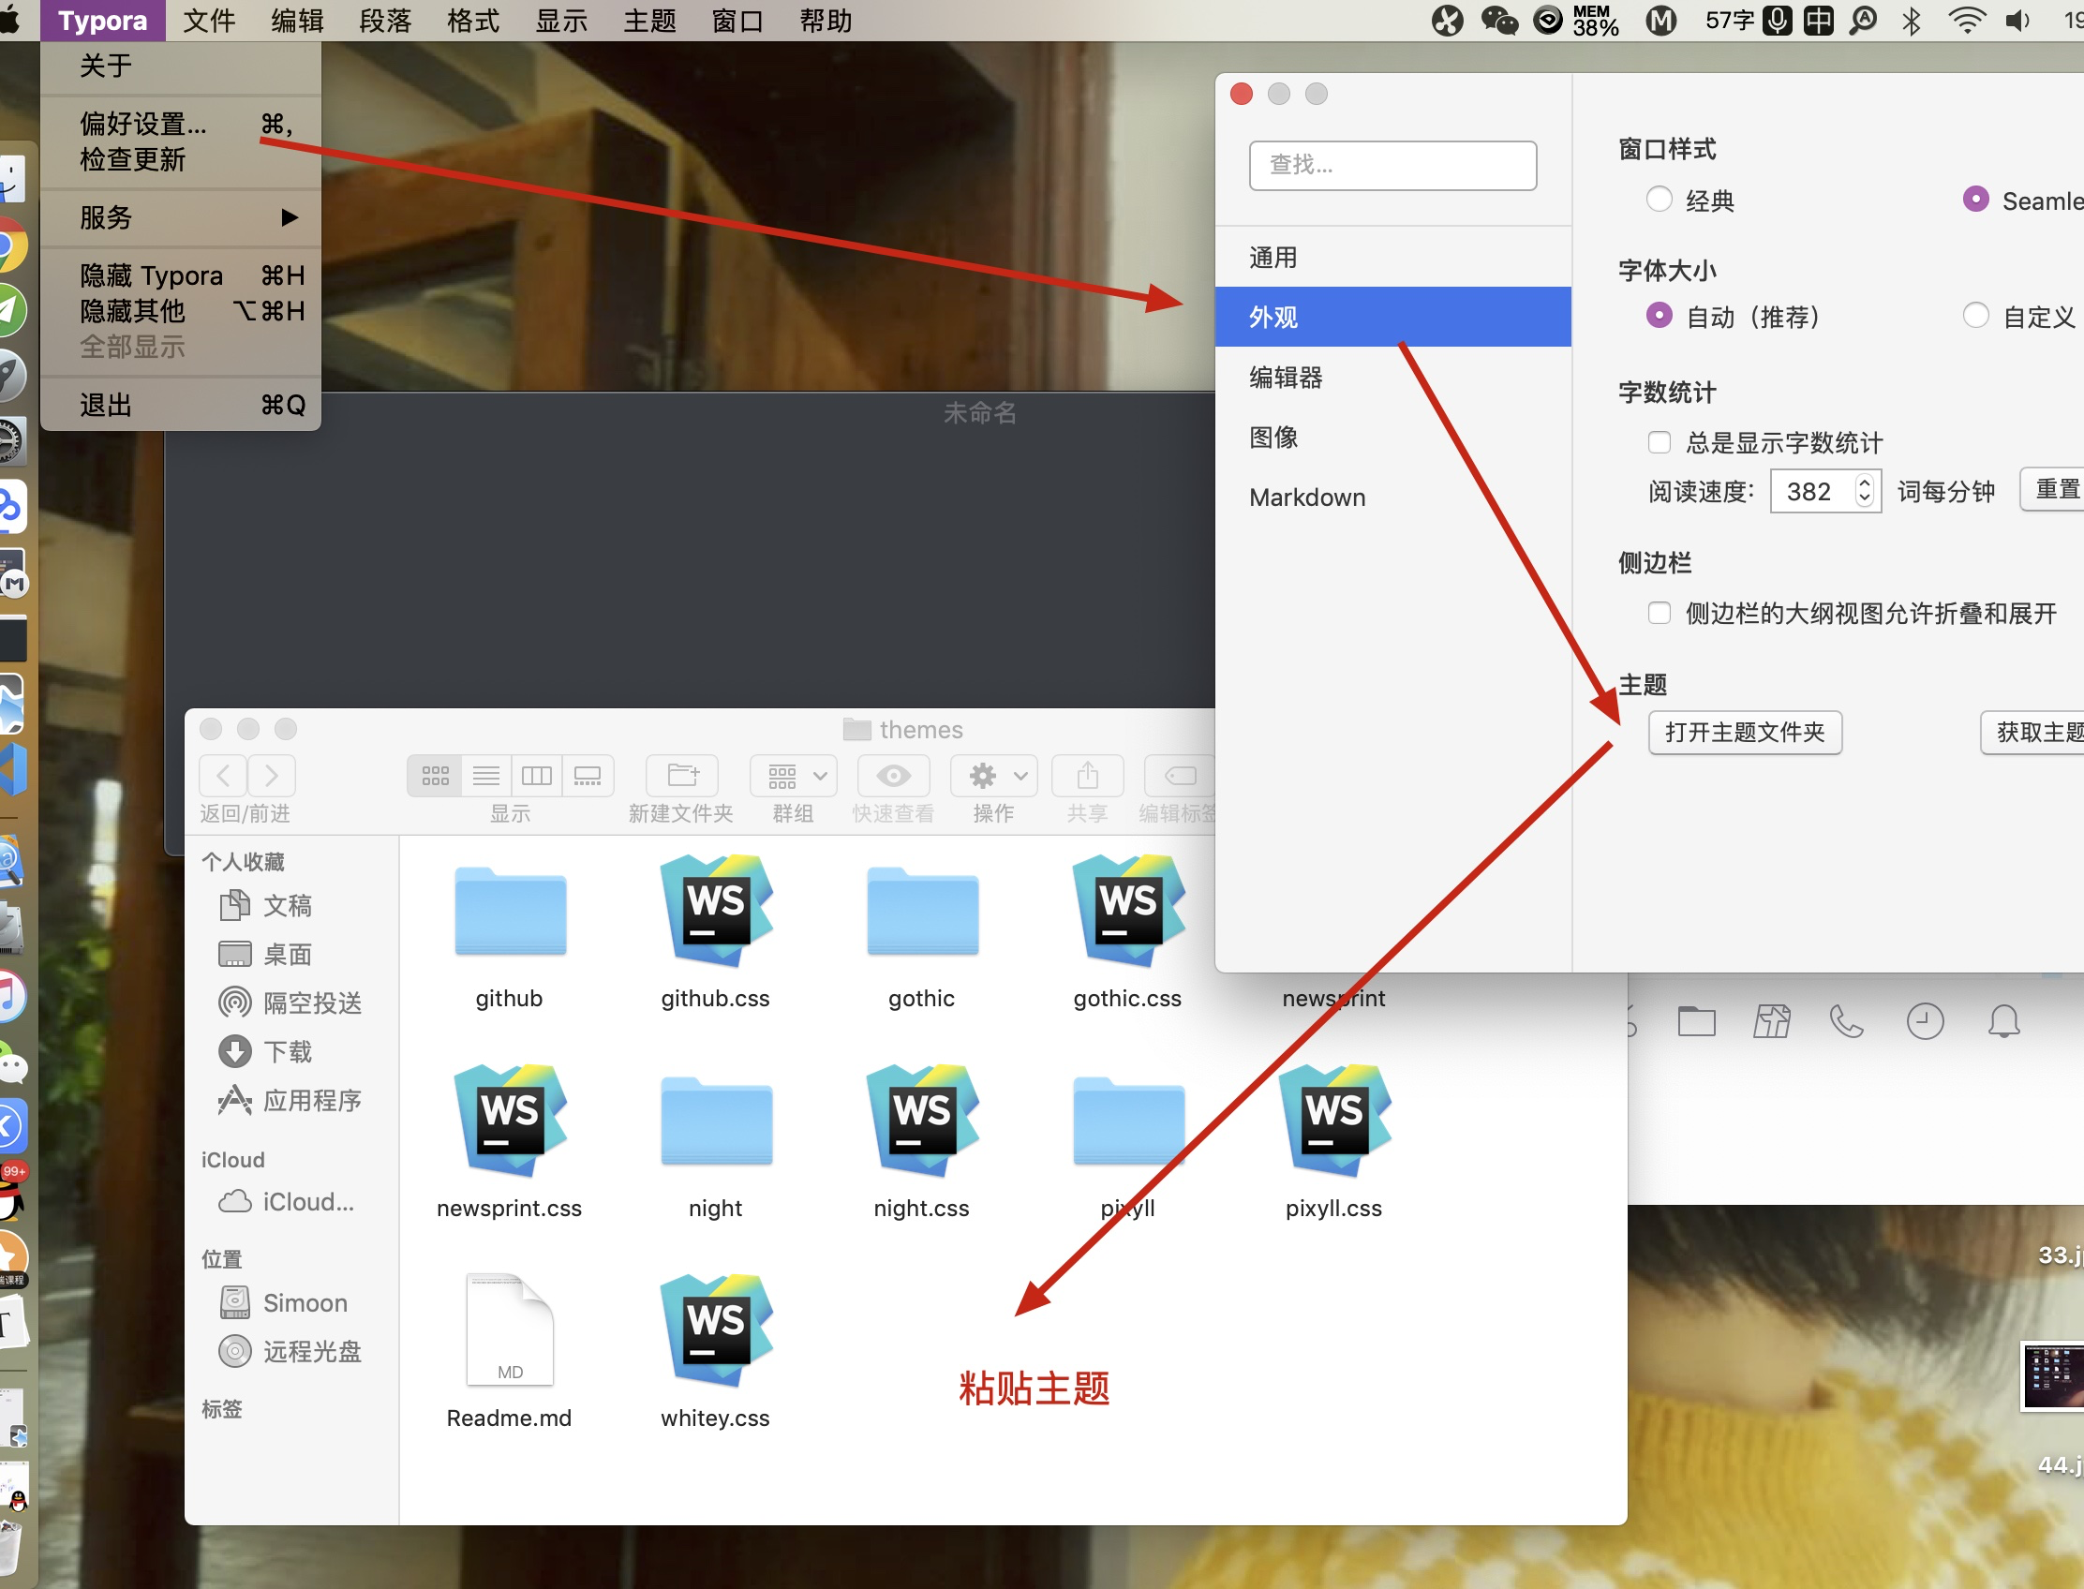The width and height of the screenshot is (2084, 1589).
Task: Switch Finder to gallery view
Action: [588, 777]
